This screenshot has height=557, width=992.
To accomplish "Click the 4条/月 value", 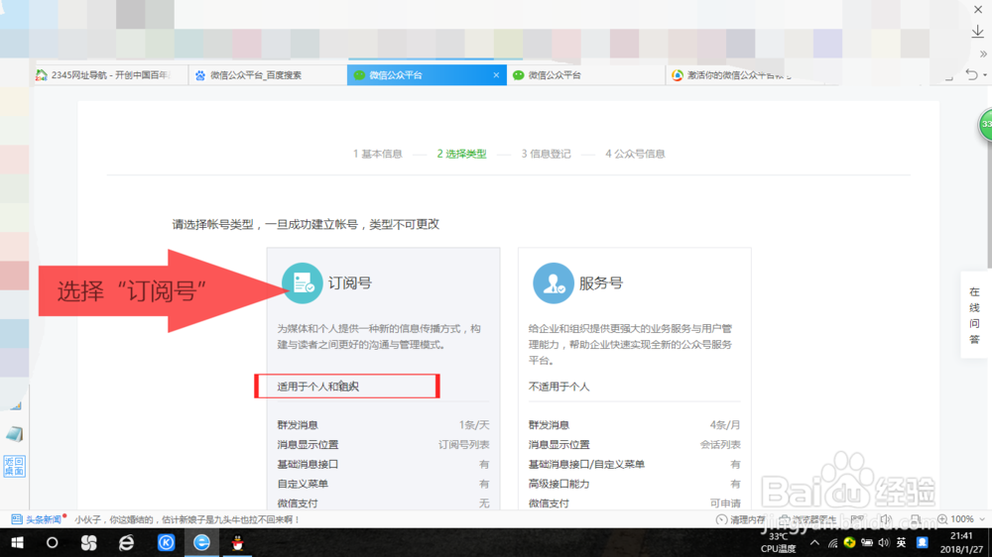I will point(725,425).
